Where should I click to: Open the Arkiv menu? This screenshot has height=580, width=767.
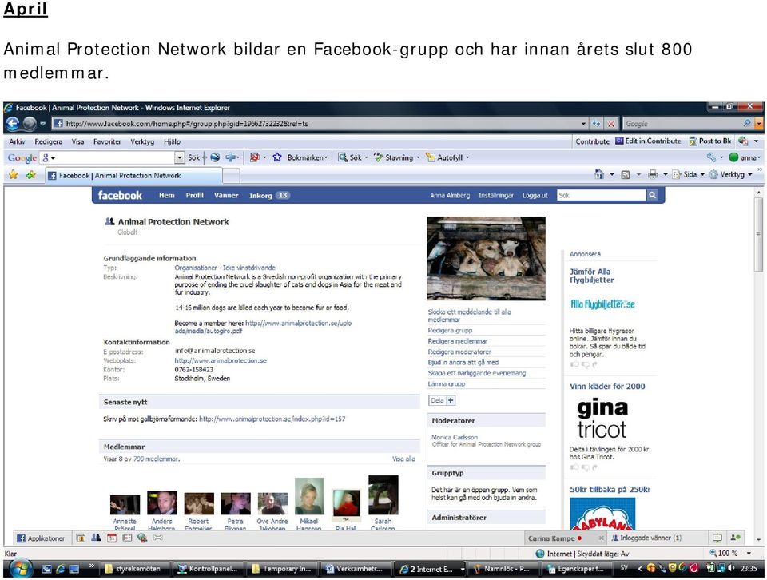(17, 142)
